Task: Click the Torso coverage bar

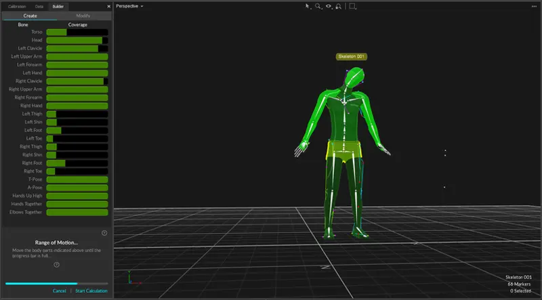Action: click(77, 32)
